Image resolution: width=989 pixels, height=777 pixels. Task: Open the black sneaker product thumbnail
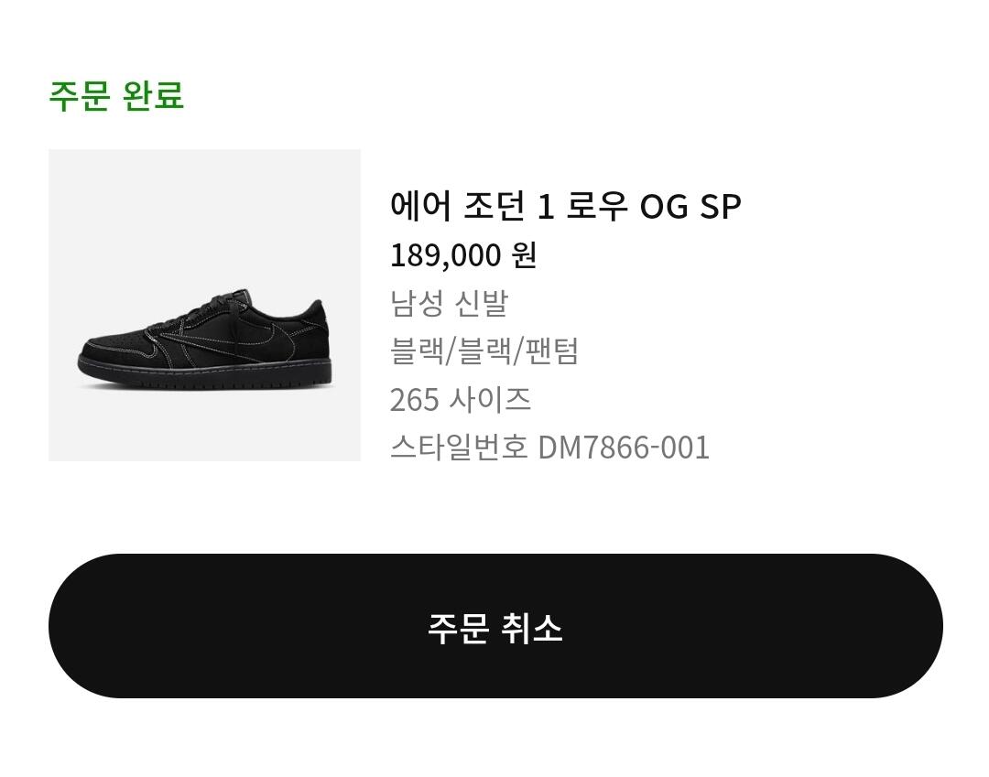(204, 305)
